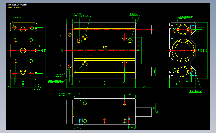
Task: Click the '130' vertical dimension in left view
Action: click(x=42, y=51)
